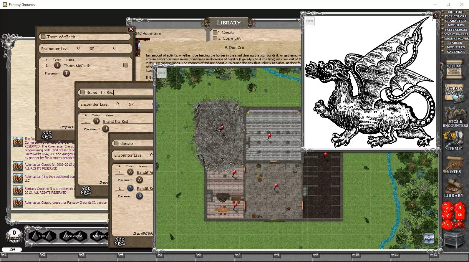Click token R for Bandit entry
469x262 pixels.
tap(130, 188)
